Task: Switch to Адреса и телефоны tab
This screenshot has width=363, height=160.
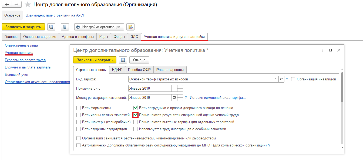Action: (x=78, y=37)
